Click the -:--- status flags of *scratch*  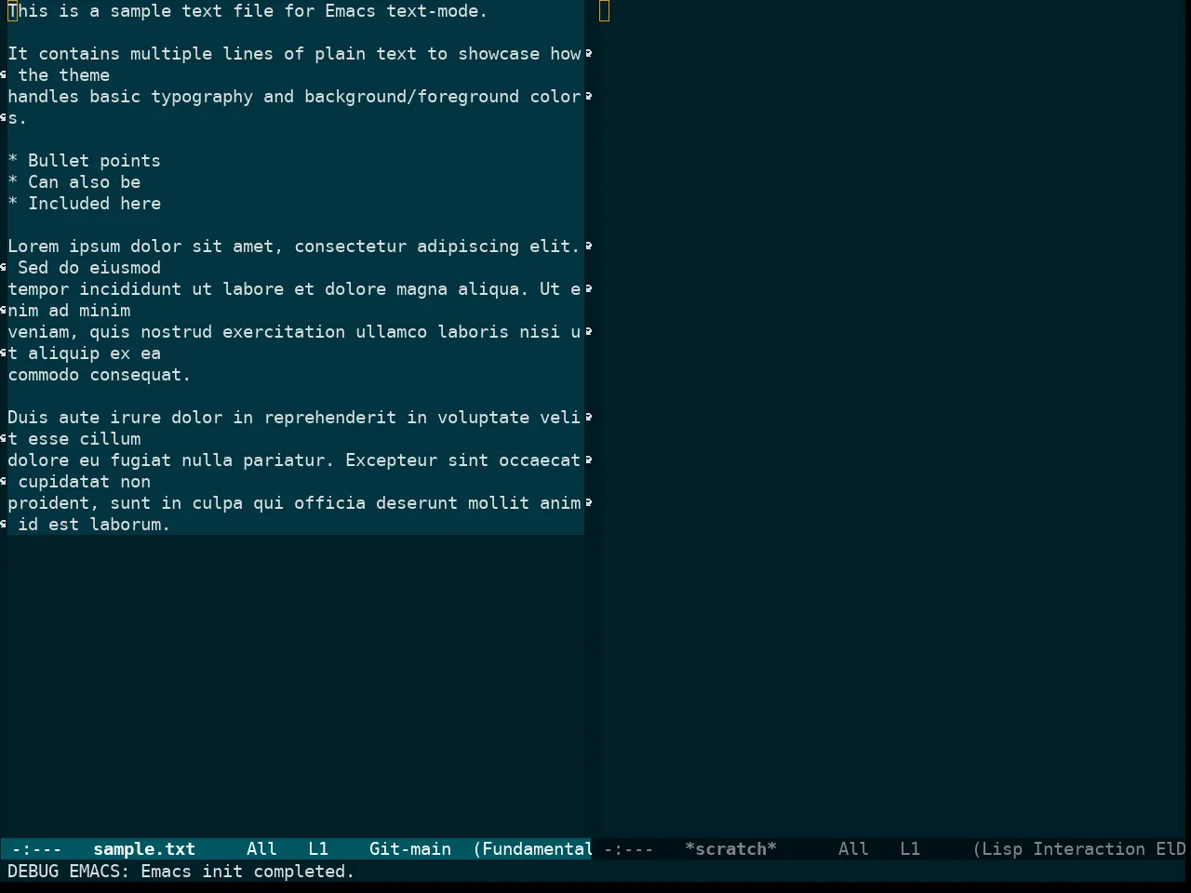point(629,849)
